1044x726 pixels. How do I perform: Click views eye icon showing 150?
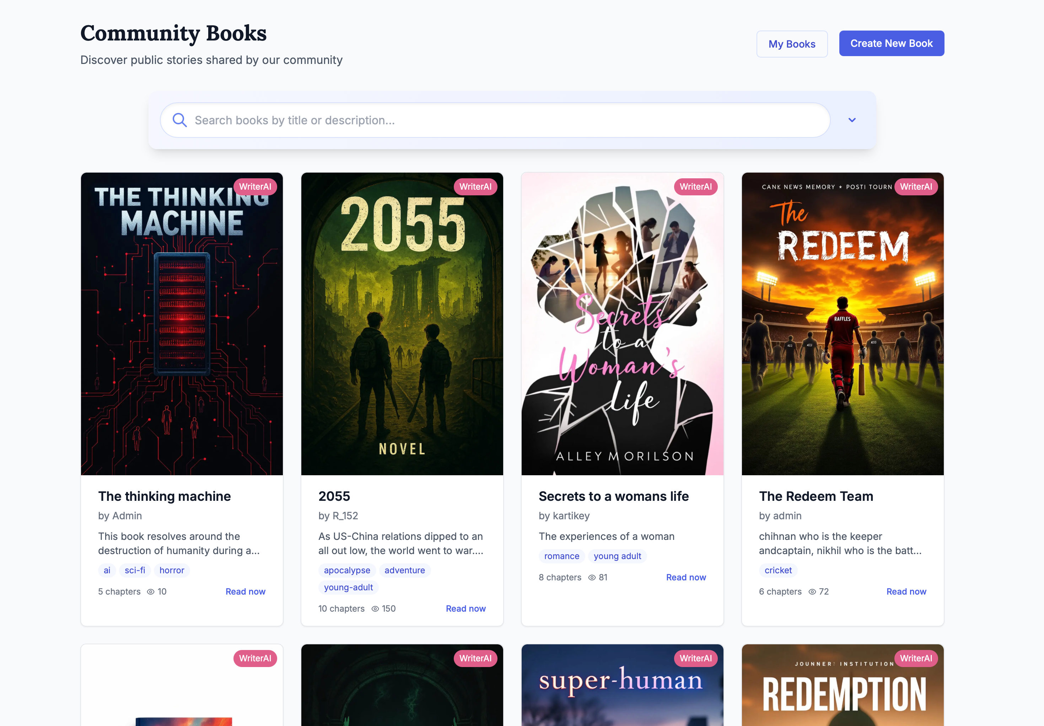click(375, 609)
